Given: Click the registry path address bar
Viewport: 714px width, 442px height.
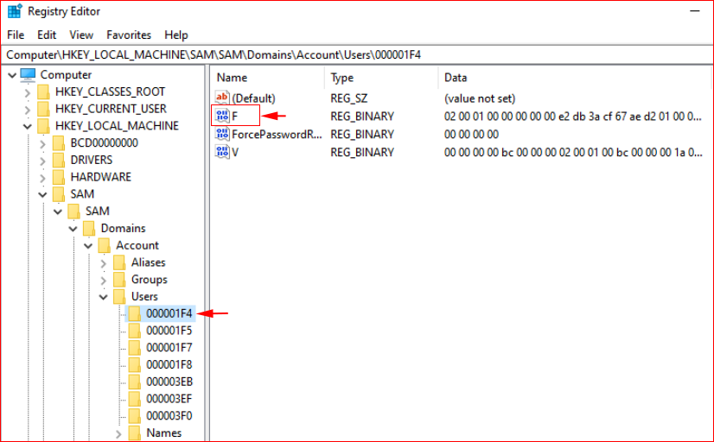Looking at the screenshot, I should point(357,55).
